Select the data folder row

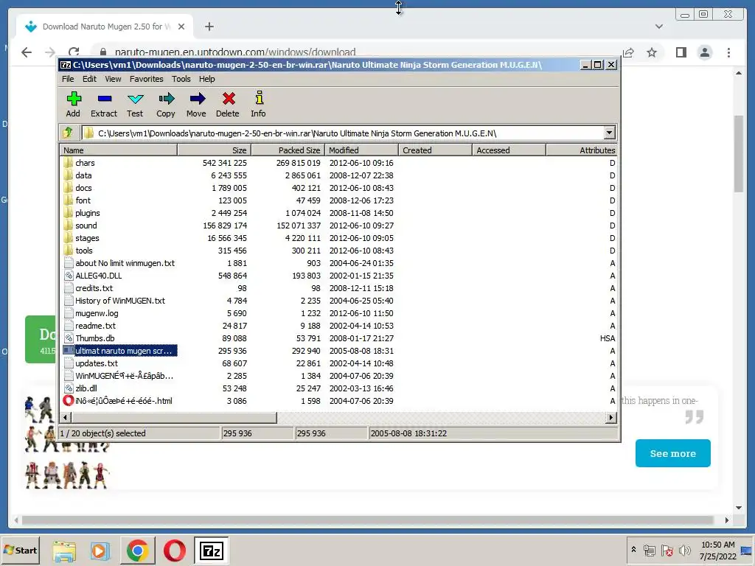pyautogui.click(x=338, y=175)
